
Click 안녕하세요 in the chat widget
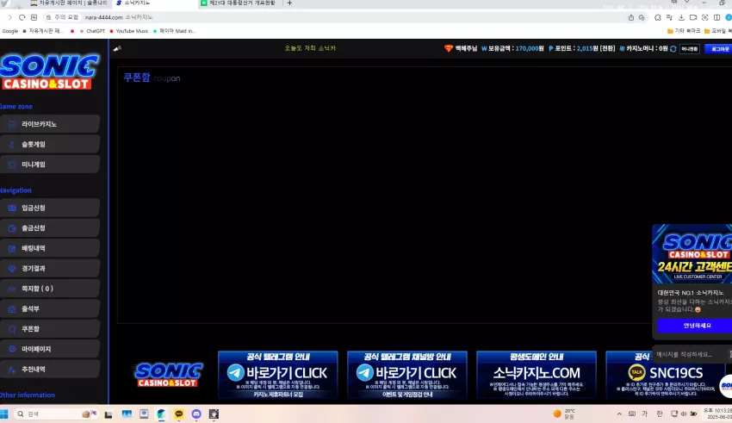click(697, 326)
